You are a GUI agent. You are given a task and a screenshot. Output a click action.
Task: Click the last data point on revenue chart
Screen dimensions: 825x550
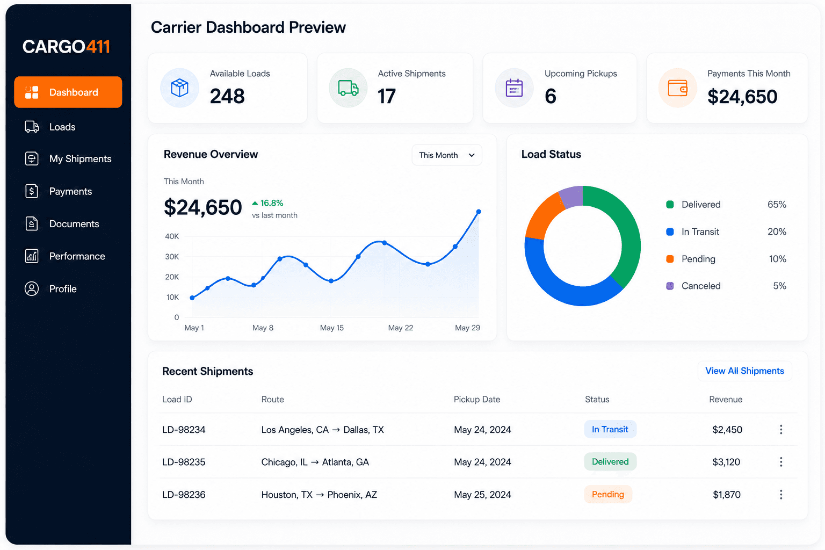click(479, 212)
